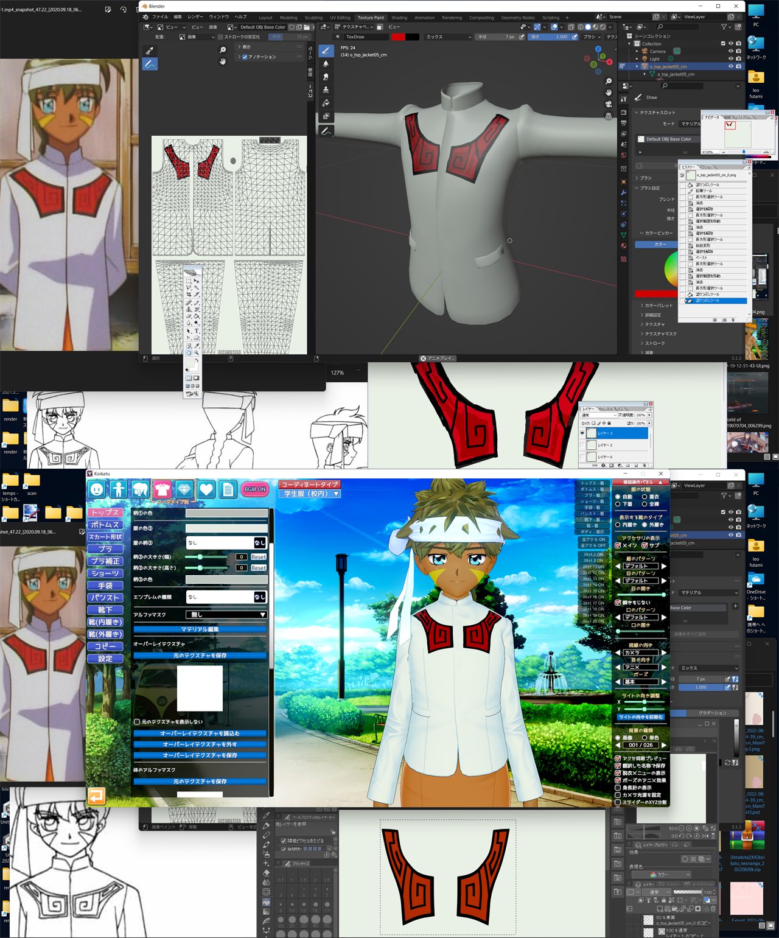The image size is (779, 938).
Task: Select the ボトムス clothing category
Action: point(105,525)
